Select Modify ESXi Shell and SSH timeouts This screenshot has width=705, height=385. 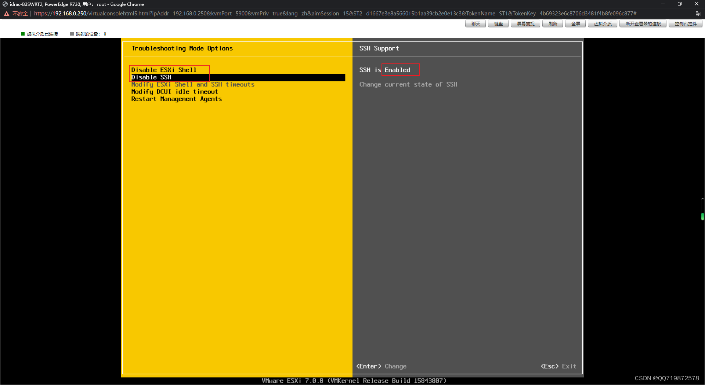[193, 84]
